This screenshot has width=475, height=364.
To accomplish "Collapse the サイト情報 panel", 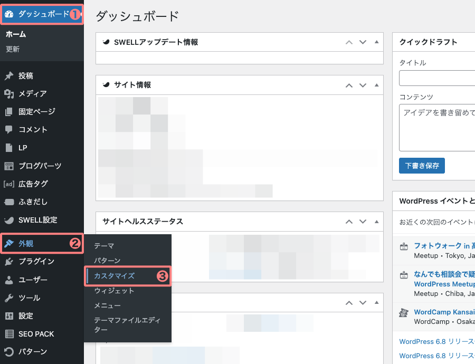I will pyautogui.click(x=376, y=85).
